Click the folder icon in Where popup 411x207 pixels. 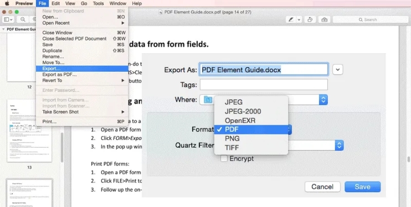point(208,99)
